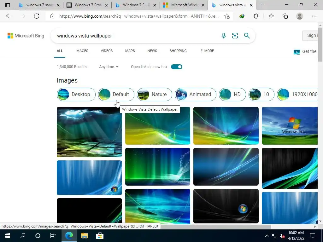Open the green aurora with fish thumbnail
This screenshot has height=242, width=323.
pos(158,166)
